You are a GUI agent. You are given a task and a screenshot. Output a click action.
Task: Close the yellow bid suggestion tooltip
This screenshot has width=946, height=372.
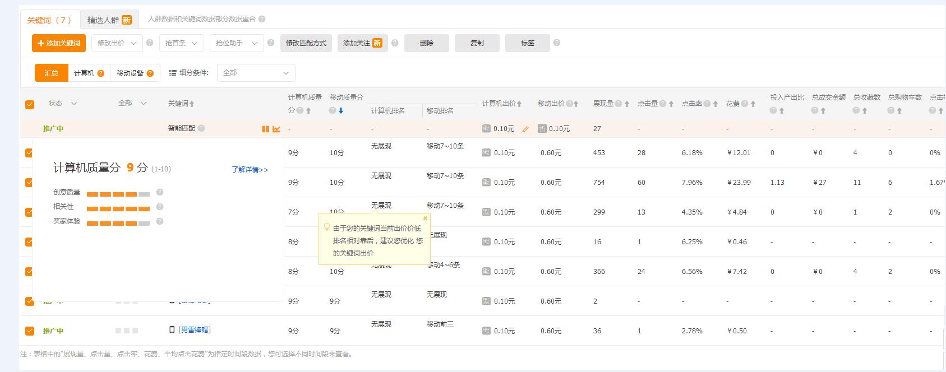(x=425, y=218)
